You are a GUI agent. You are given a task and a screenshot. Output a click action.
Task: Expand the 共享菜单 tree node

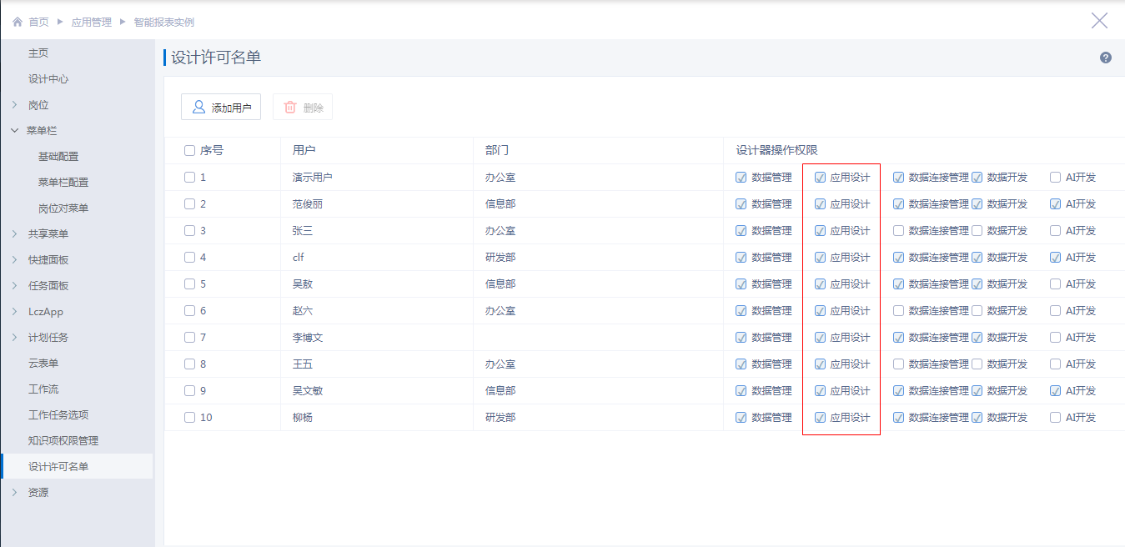tap(15, 234)
